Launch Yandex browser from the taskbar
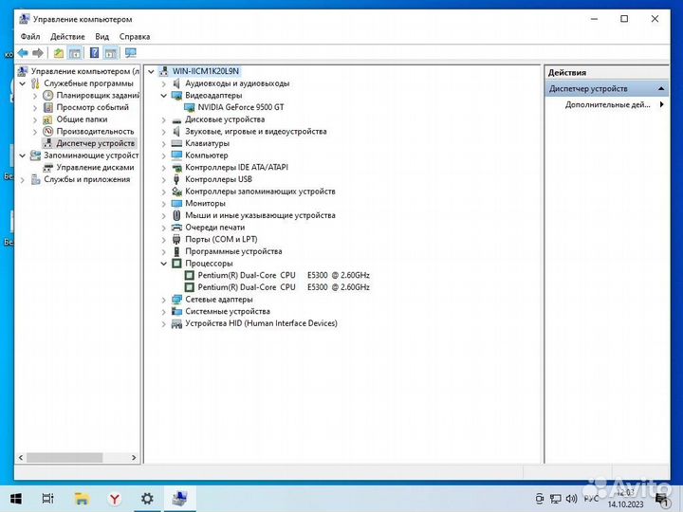Screen dimensions: 683x512 115,499
